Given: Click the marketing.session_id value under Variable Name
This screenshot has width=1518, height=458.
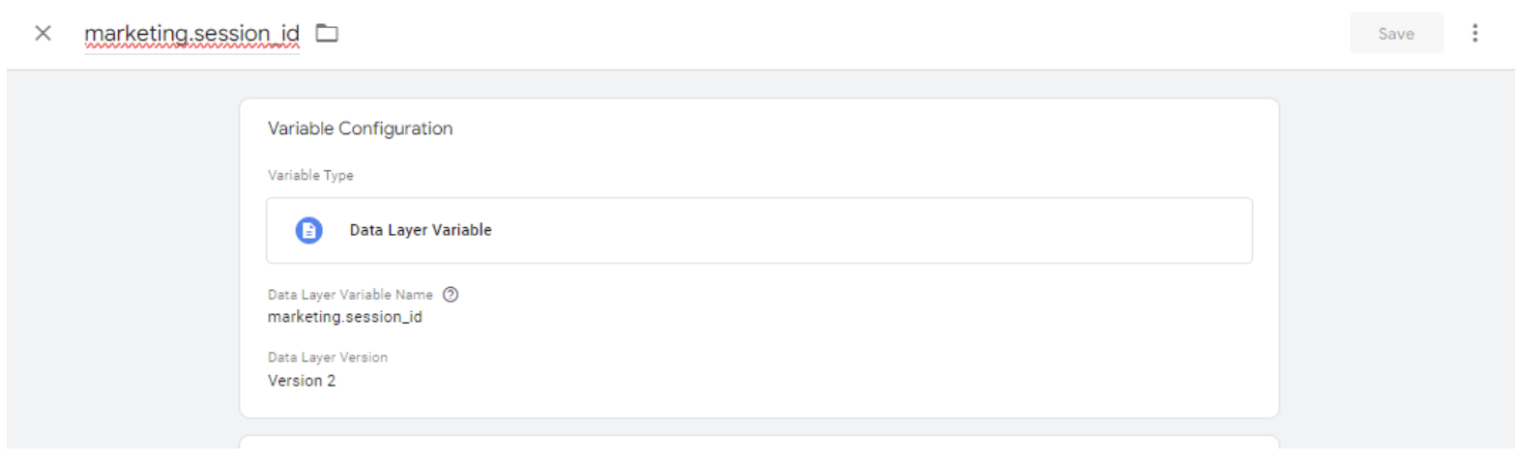Looking at the screenshot, I should 345,317.
